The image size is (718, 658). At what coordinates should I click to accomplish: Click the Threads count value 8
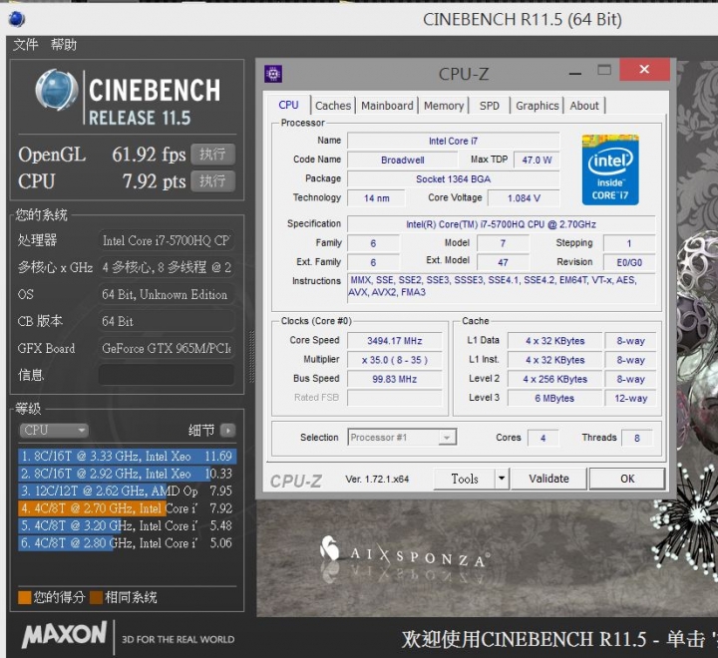tap(636, 438)
